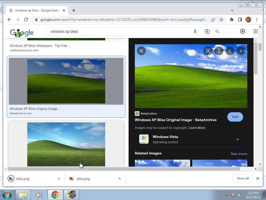Viewport: 266px width, 200px height.
Task: Click the page scroll up arrow
Action: pos(260,27)
